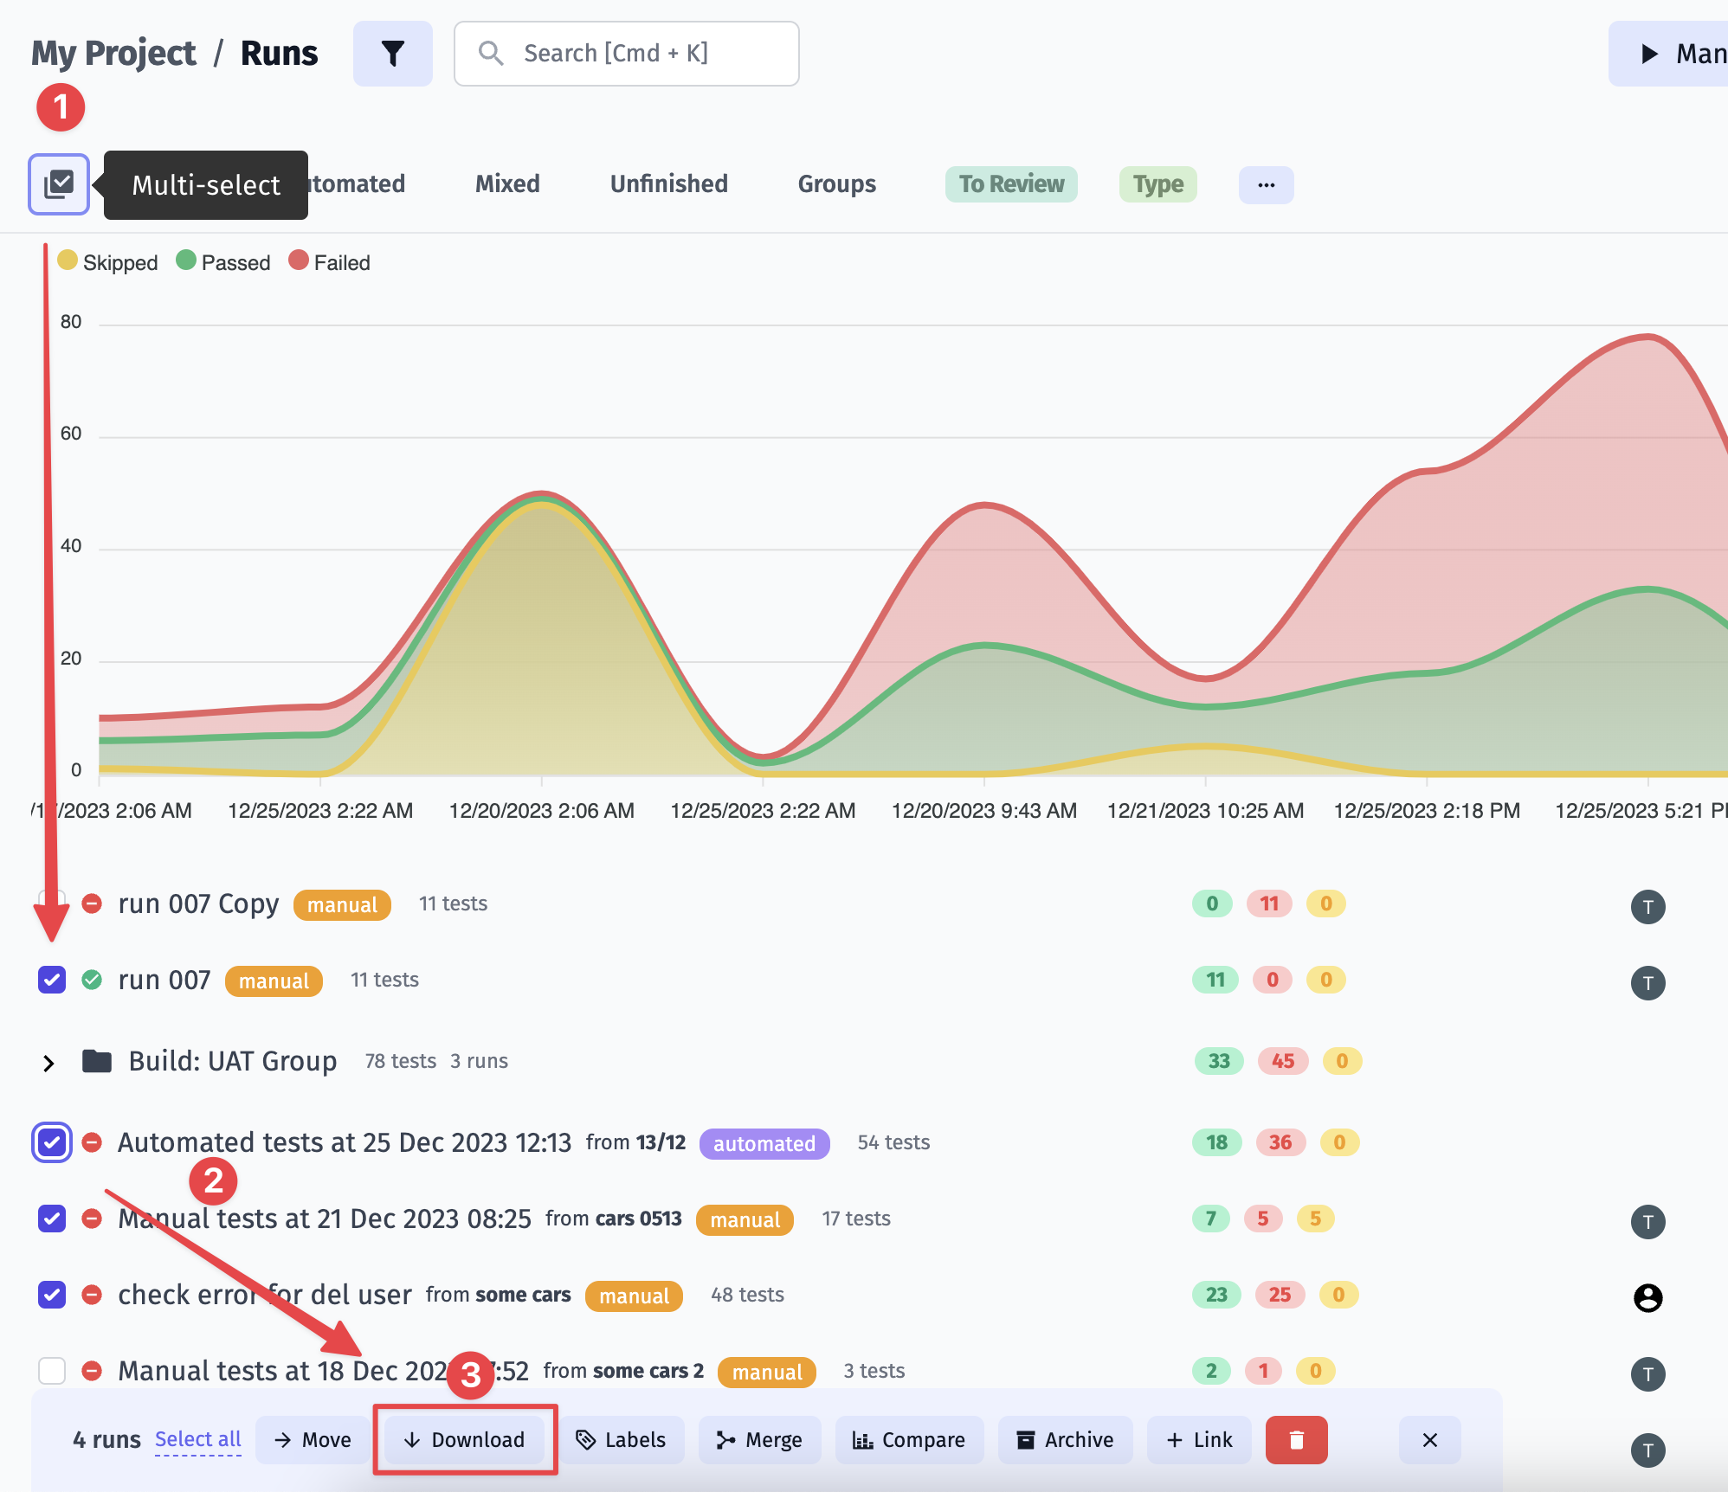Uncheck the run 007 checkbox
Screen dimensions: 1728x1492
(52, 980)
